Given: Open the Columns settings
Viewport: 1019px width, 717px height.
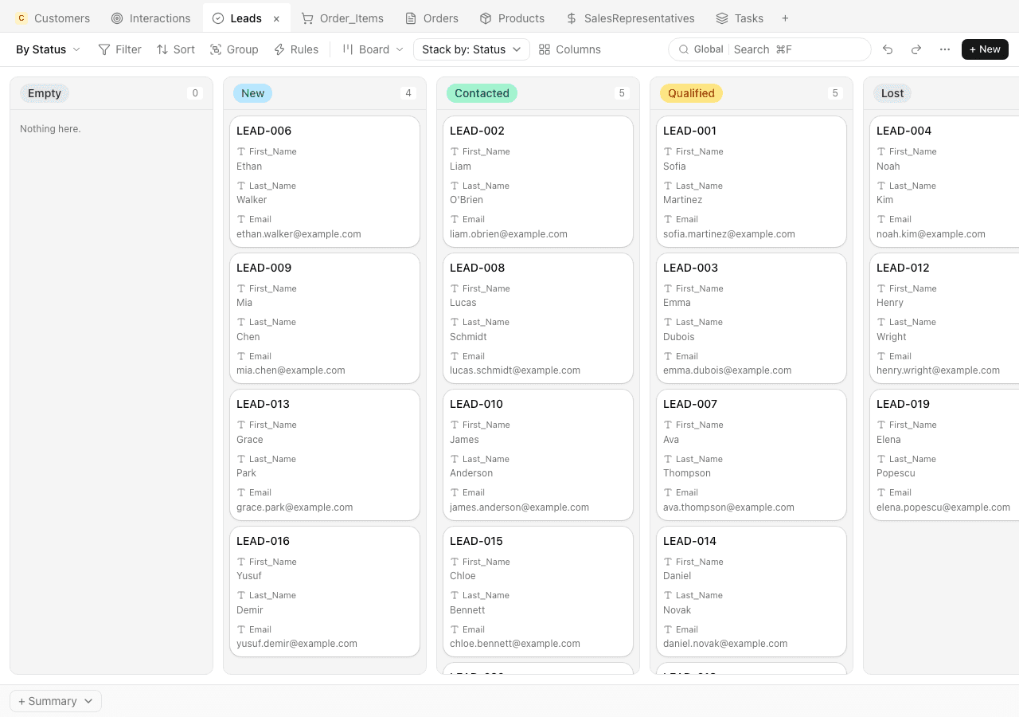Looking at the screenshot, I should pyautogui.click(x=570, y=49).
